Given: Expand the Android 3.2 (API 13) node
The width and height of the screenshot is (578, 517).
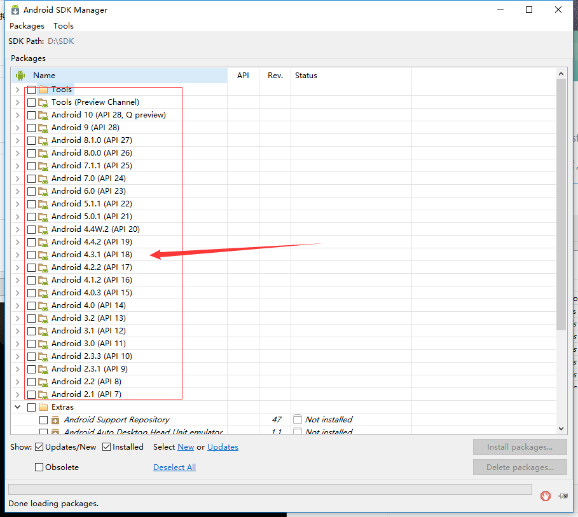Looking at the screenshot, I should click(x=17, y=319).
